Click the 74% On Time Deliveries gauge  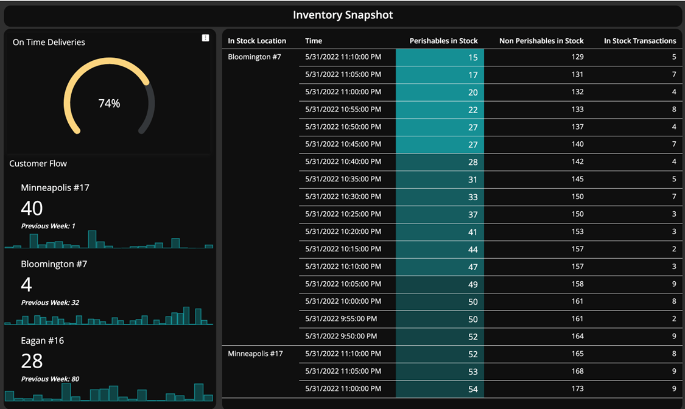point(110,97)
